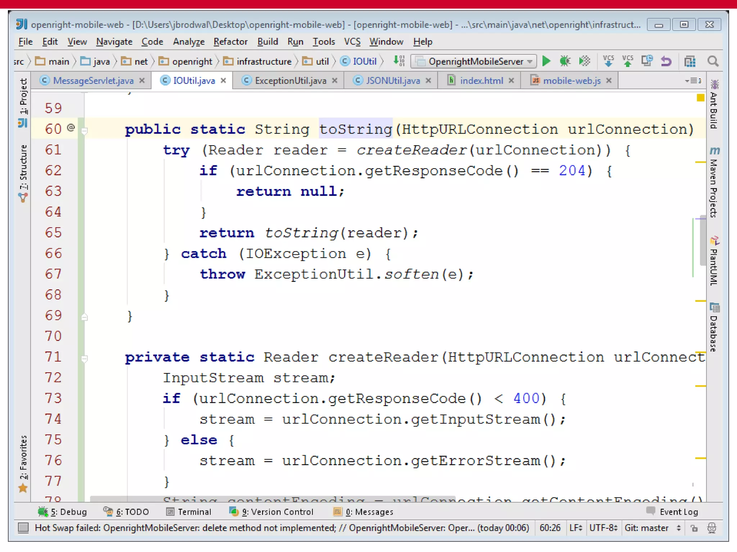Revert changes with the undo arrow icon
This screenshot has height=552, width=737.
point(666,61)
